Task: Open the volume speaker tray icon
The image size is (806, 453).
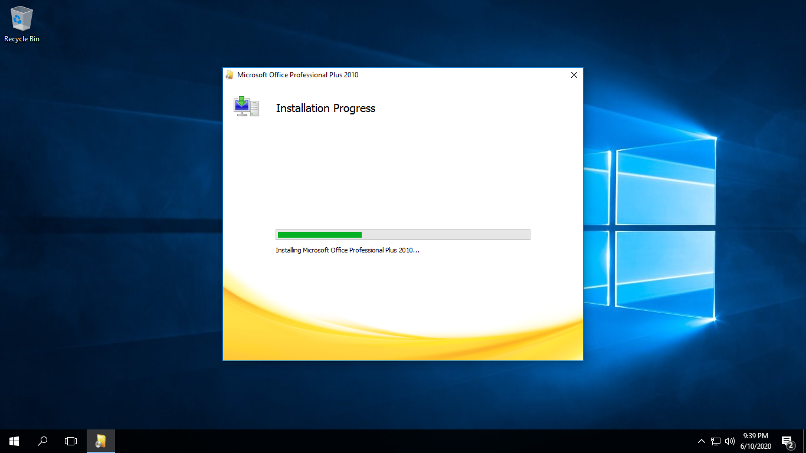Action: pos(730,441)
